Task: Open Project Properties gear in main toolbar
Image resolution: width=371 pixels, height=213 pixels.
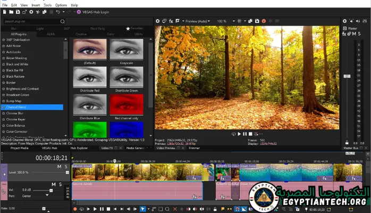Action: (30, 11)
